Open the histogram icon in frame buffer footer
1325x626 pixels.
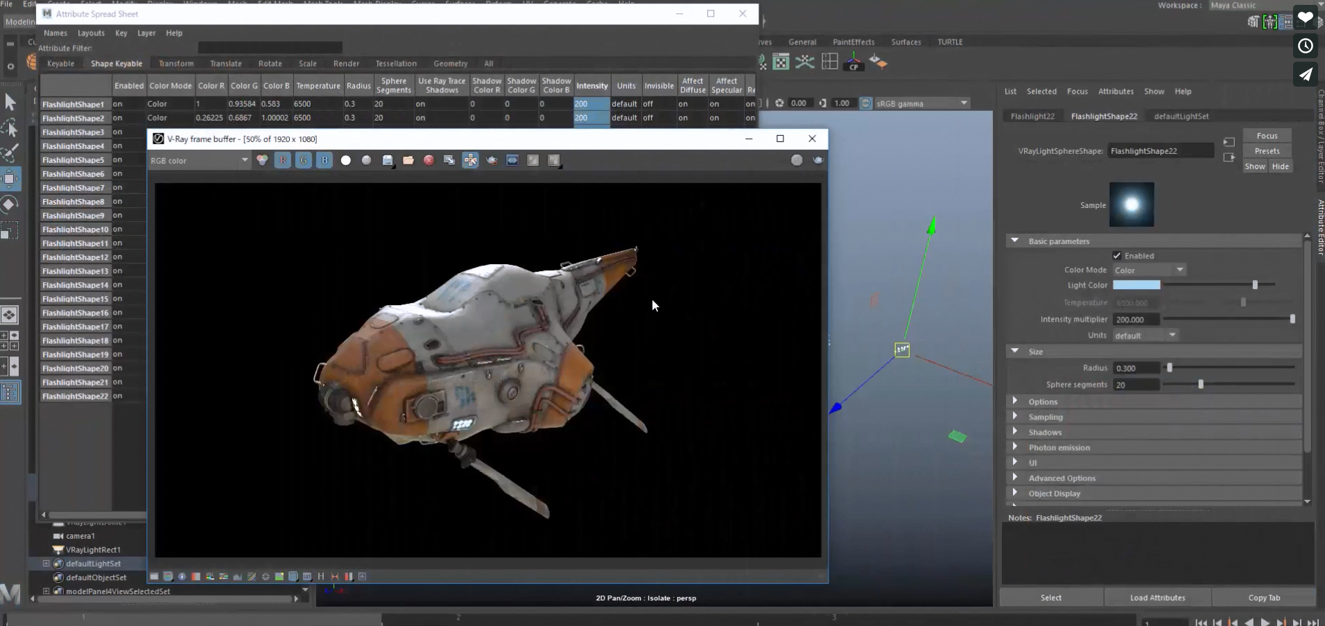[237, 577]
